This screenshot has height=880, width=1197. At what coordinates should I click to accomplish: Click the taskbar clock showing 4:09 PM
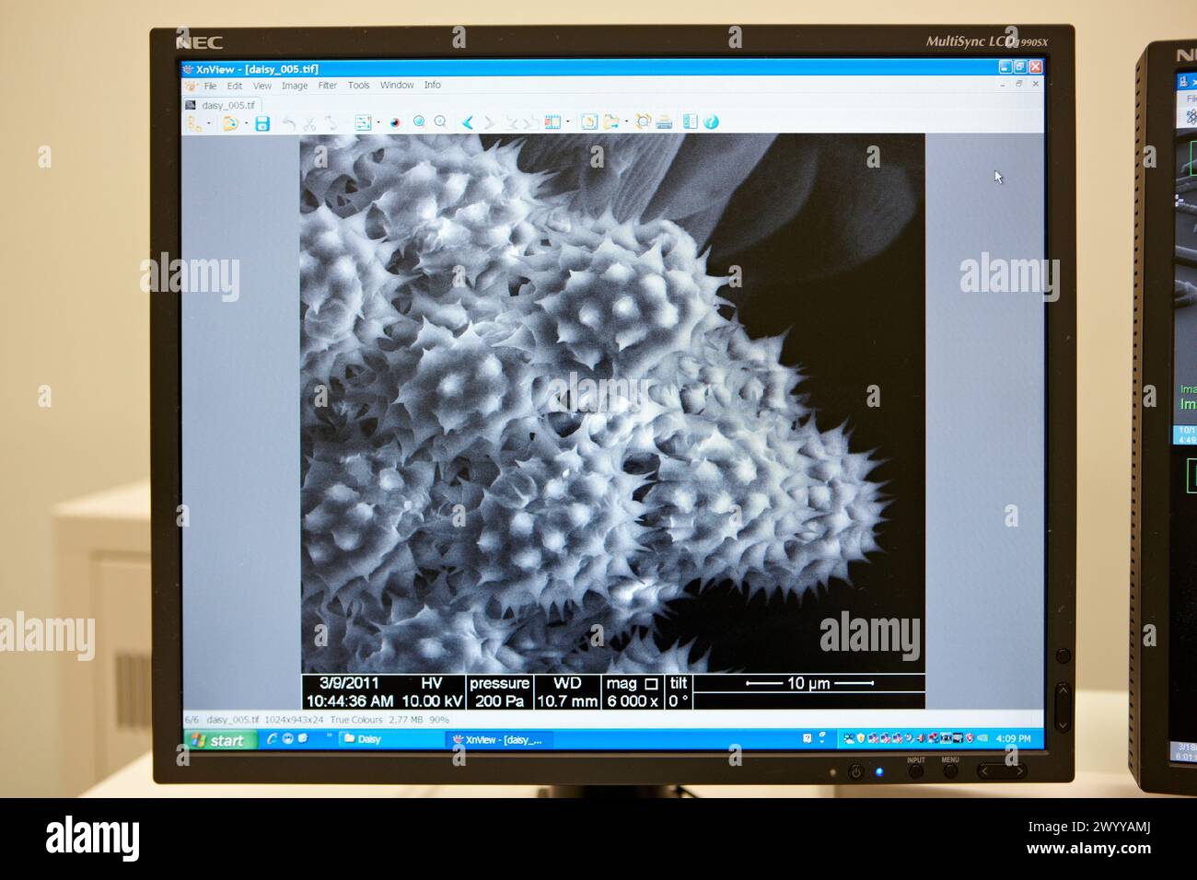click(x=1014, y=738)
